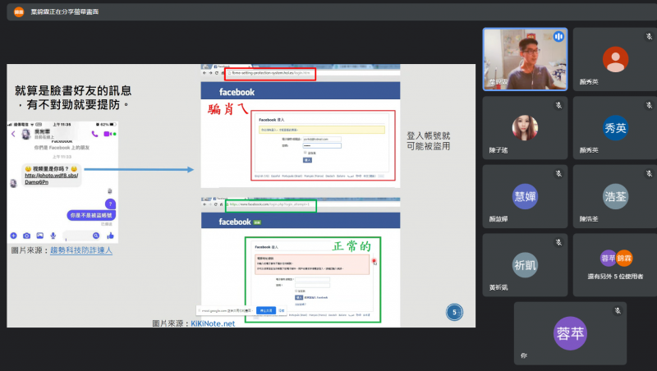Click the large purple 蓉芊 avatar
Screen dimensions: 657x371
click(570, 333)
